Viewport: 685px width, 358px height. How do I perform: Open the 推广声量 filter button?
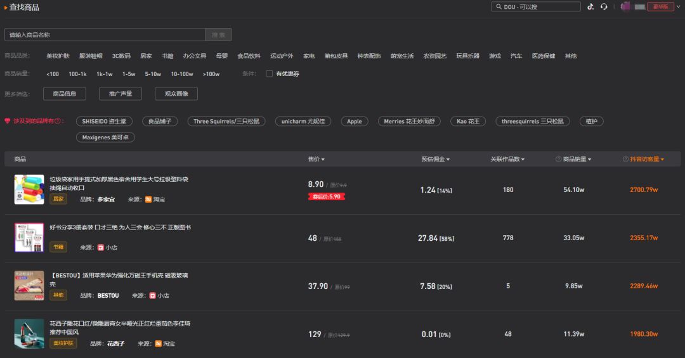coord(121,93)
